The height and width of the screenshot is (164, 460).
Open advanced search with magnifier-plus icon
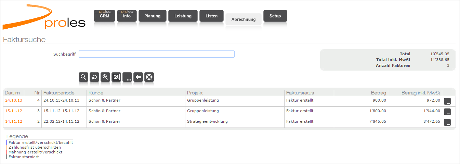[105, 77]
